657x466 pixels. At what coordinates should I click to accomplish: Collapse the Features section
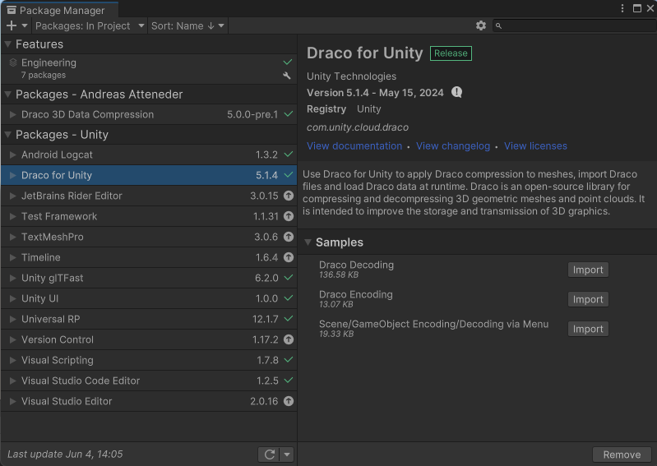coord(7,44)
